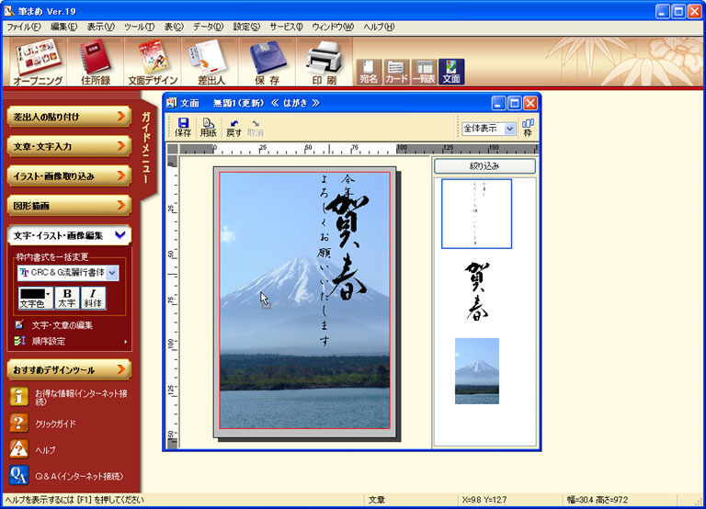Viewport: 706px width, 509px height.
Task: Toggle 太字 bold formatting
Action: [67, 298]
